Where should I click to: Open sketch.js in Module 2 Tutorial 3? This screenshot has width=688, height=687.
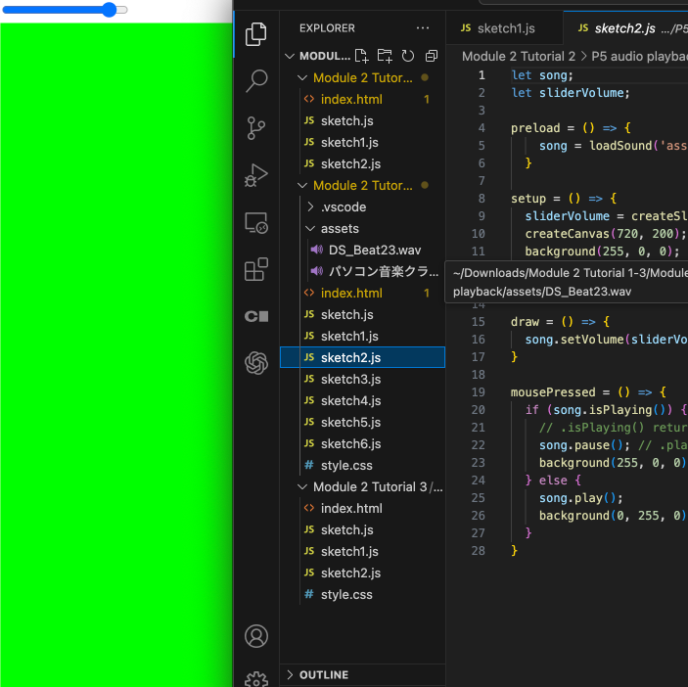[362, 530]
